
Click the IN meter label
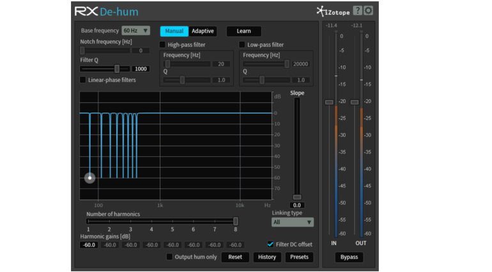[334, 243]
